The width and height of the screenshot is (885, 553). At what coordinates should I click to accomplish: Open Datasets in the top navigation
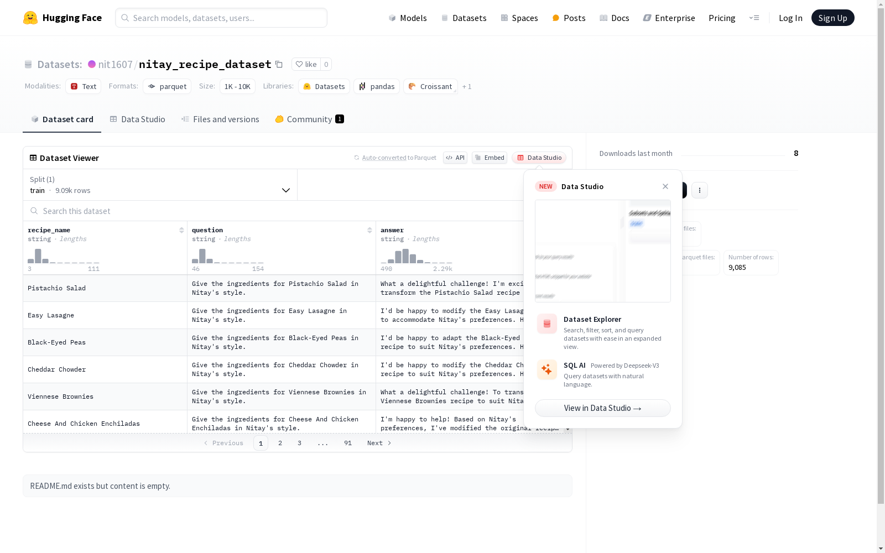464,18
